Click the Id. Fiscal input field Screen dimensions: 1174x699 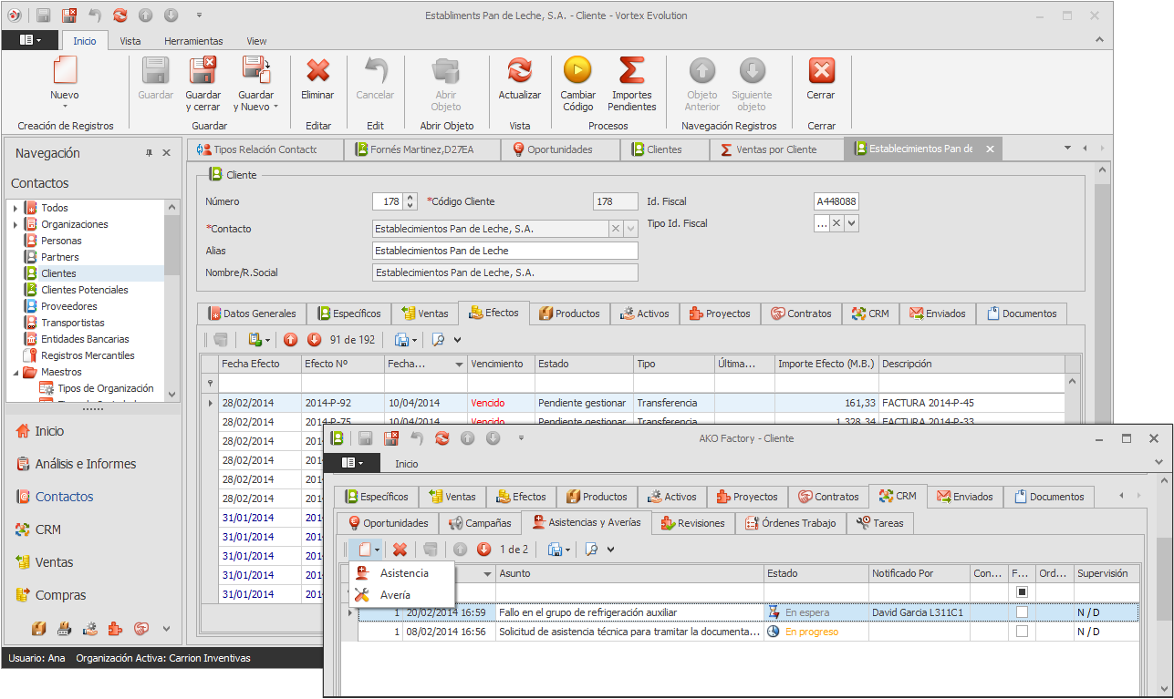[836, 201]
